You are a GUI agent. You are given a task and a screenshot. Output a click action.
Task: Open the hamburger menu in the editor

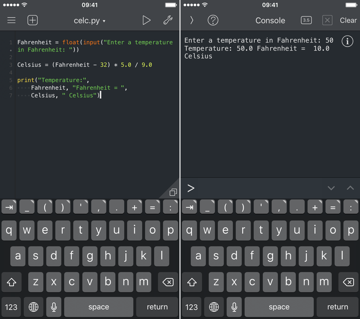pyautogui.click(x=11, y=20)
